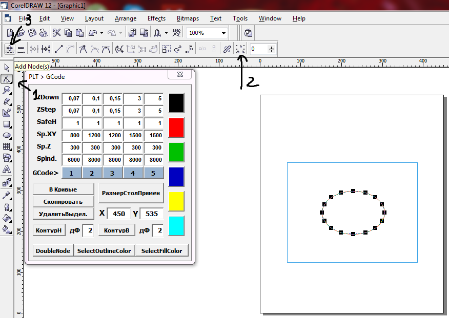
Task: Open the curve smoothness slider button
Action: point(272,49)
